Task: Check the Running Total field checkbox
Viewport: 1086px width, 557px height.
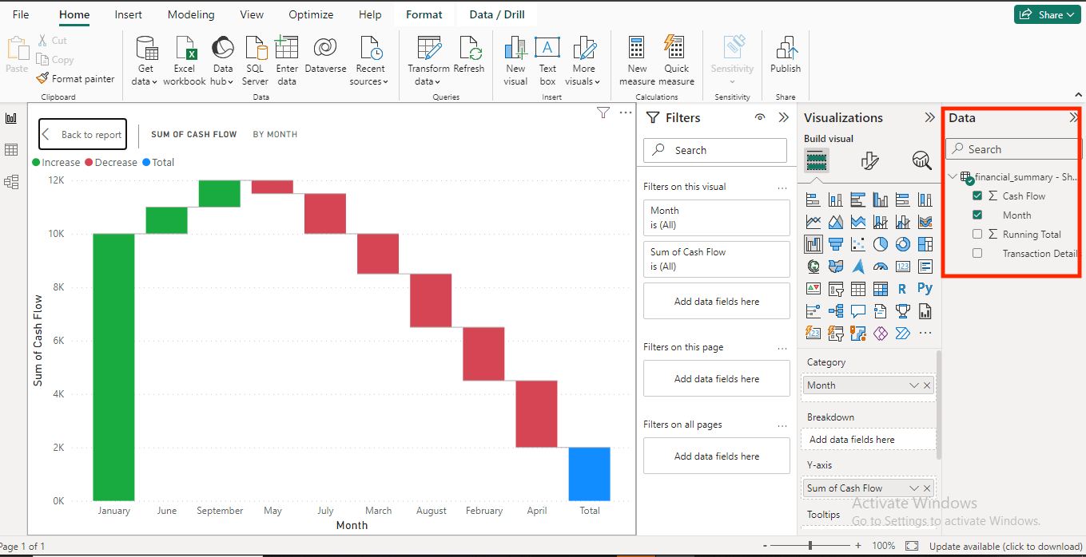Action: 977,234
